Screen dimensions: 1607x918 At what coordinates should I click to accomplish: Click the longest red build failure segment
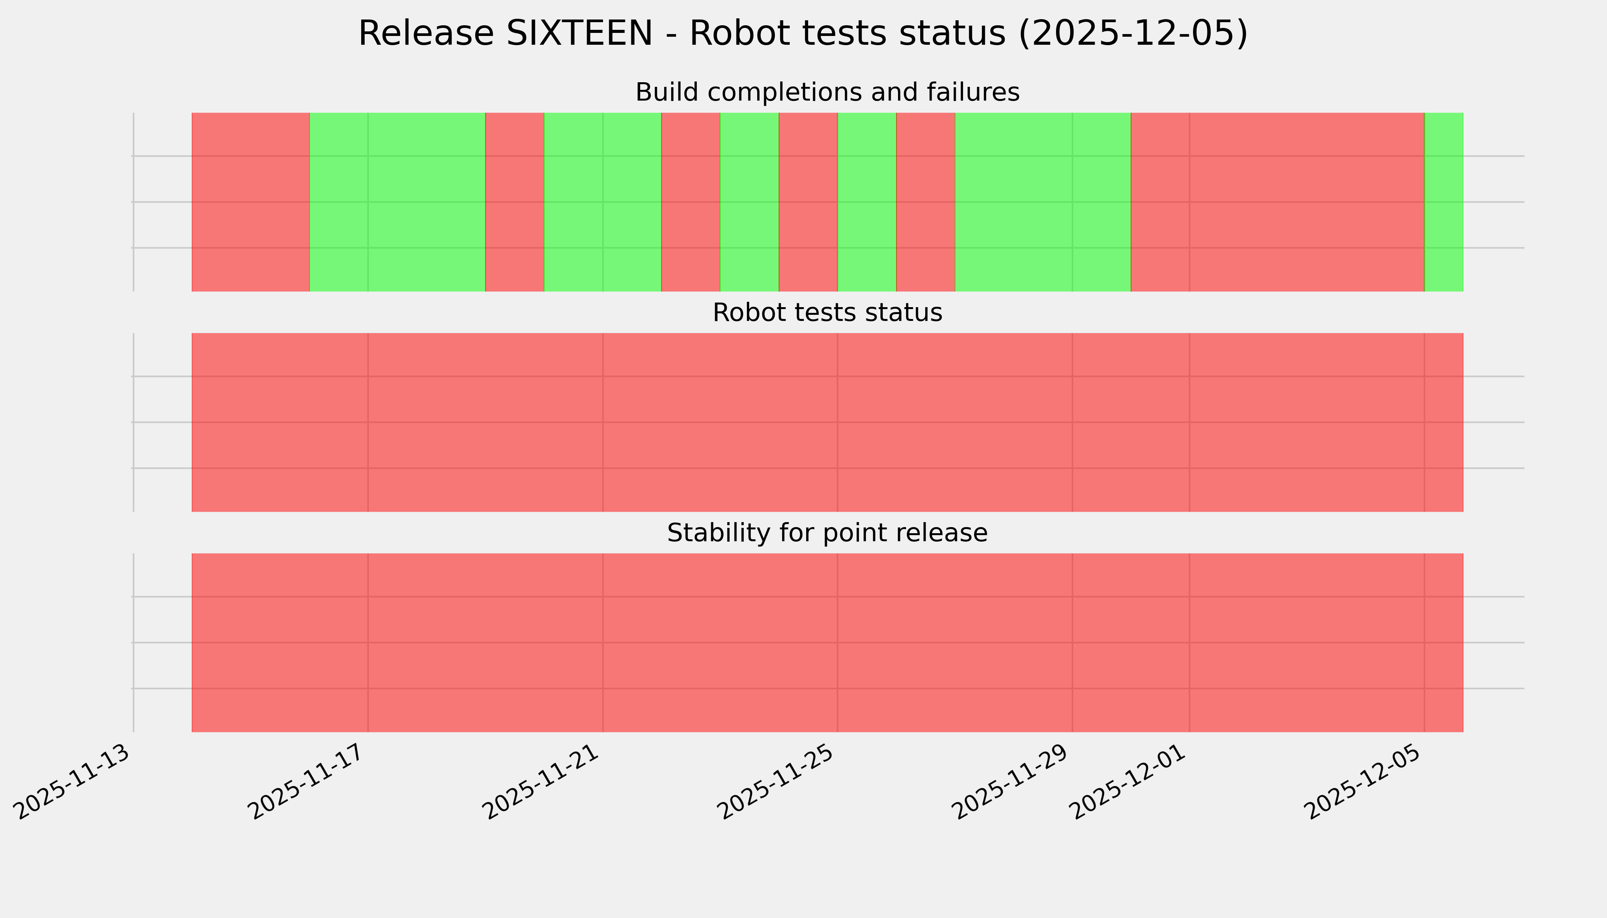coord(1277,202)
